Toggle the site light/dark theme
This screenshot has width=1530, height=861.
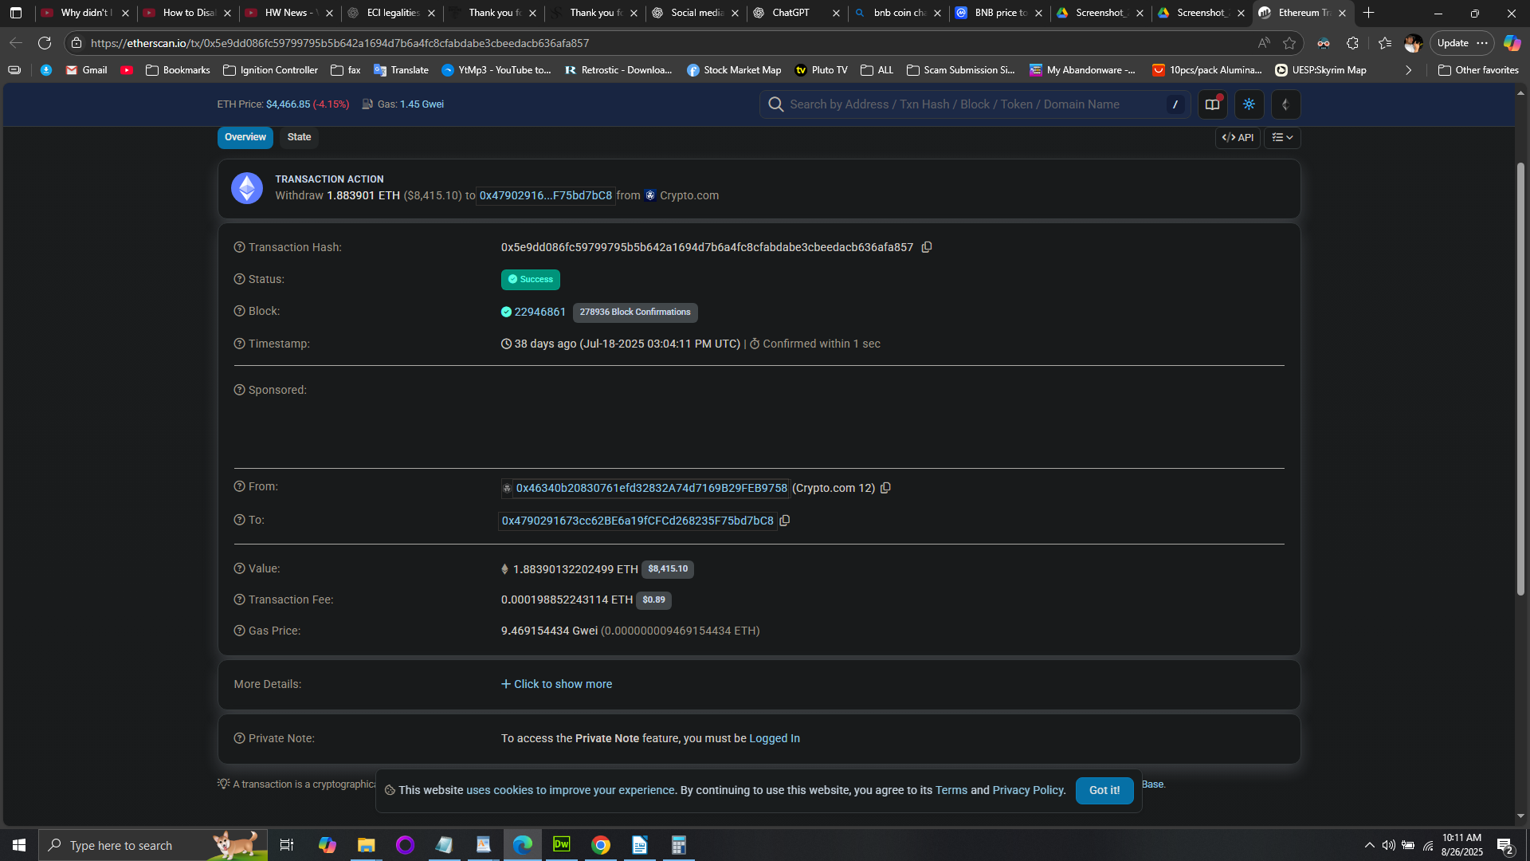click(x=1249, y=104)
